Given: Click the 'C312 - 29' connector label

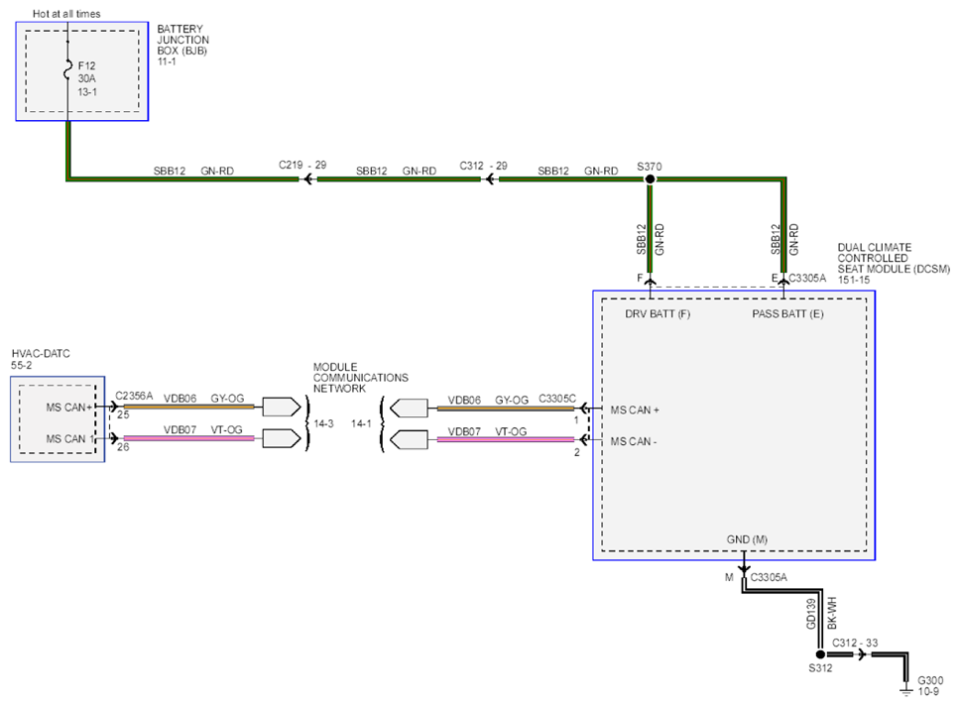Looking at the screenshot, I should click(483, 166).
